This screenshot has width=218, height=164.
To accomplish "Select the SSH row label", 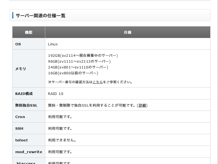I will pos(19,129).
